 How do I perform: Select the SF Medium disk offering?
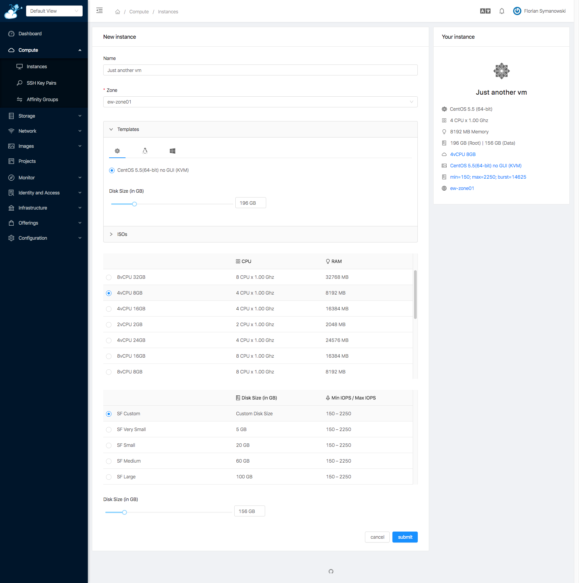pyautogui.click(x=109, y=461)
